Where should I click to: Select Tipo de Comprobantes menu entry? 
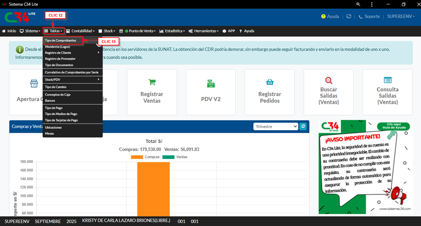click(60, 41)
